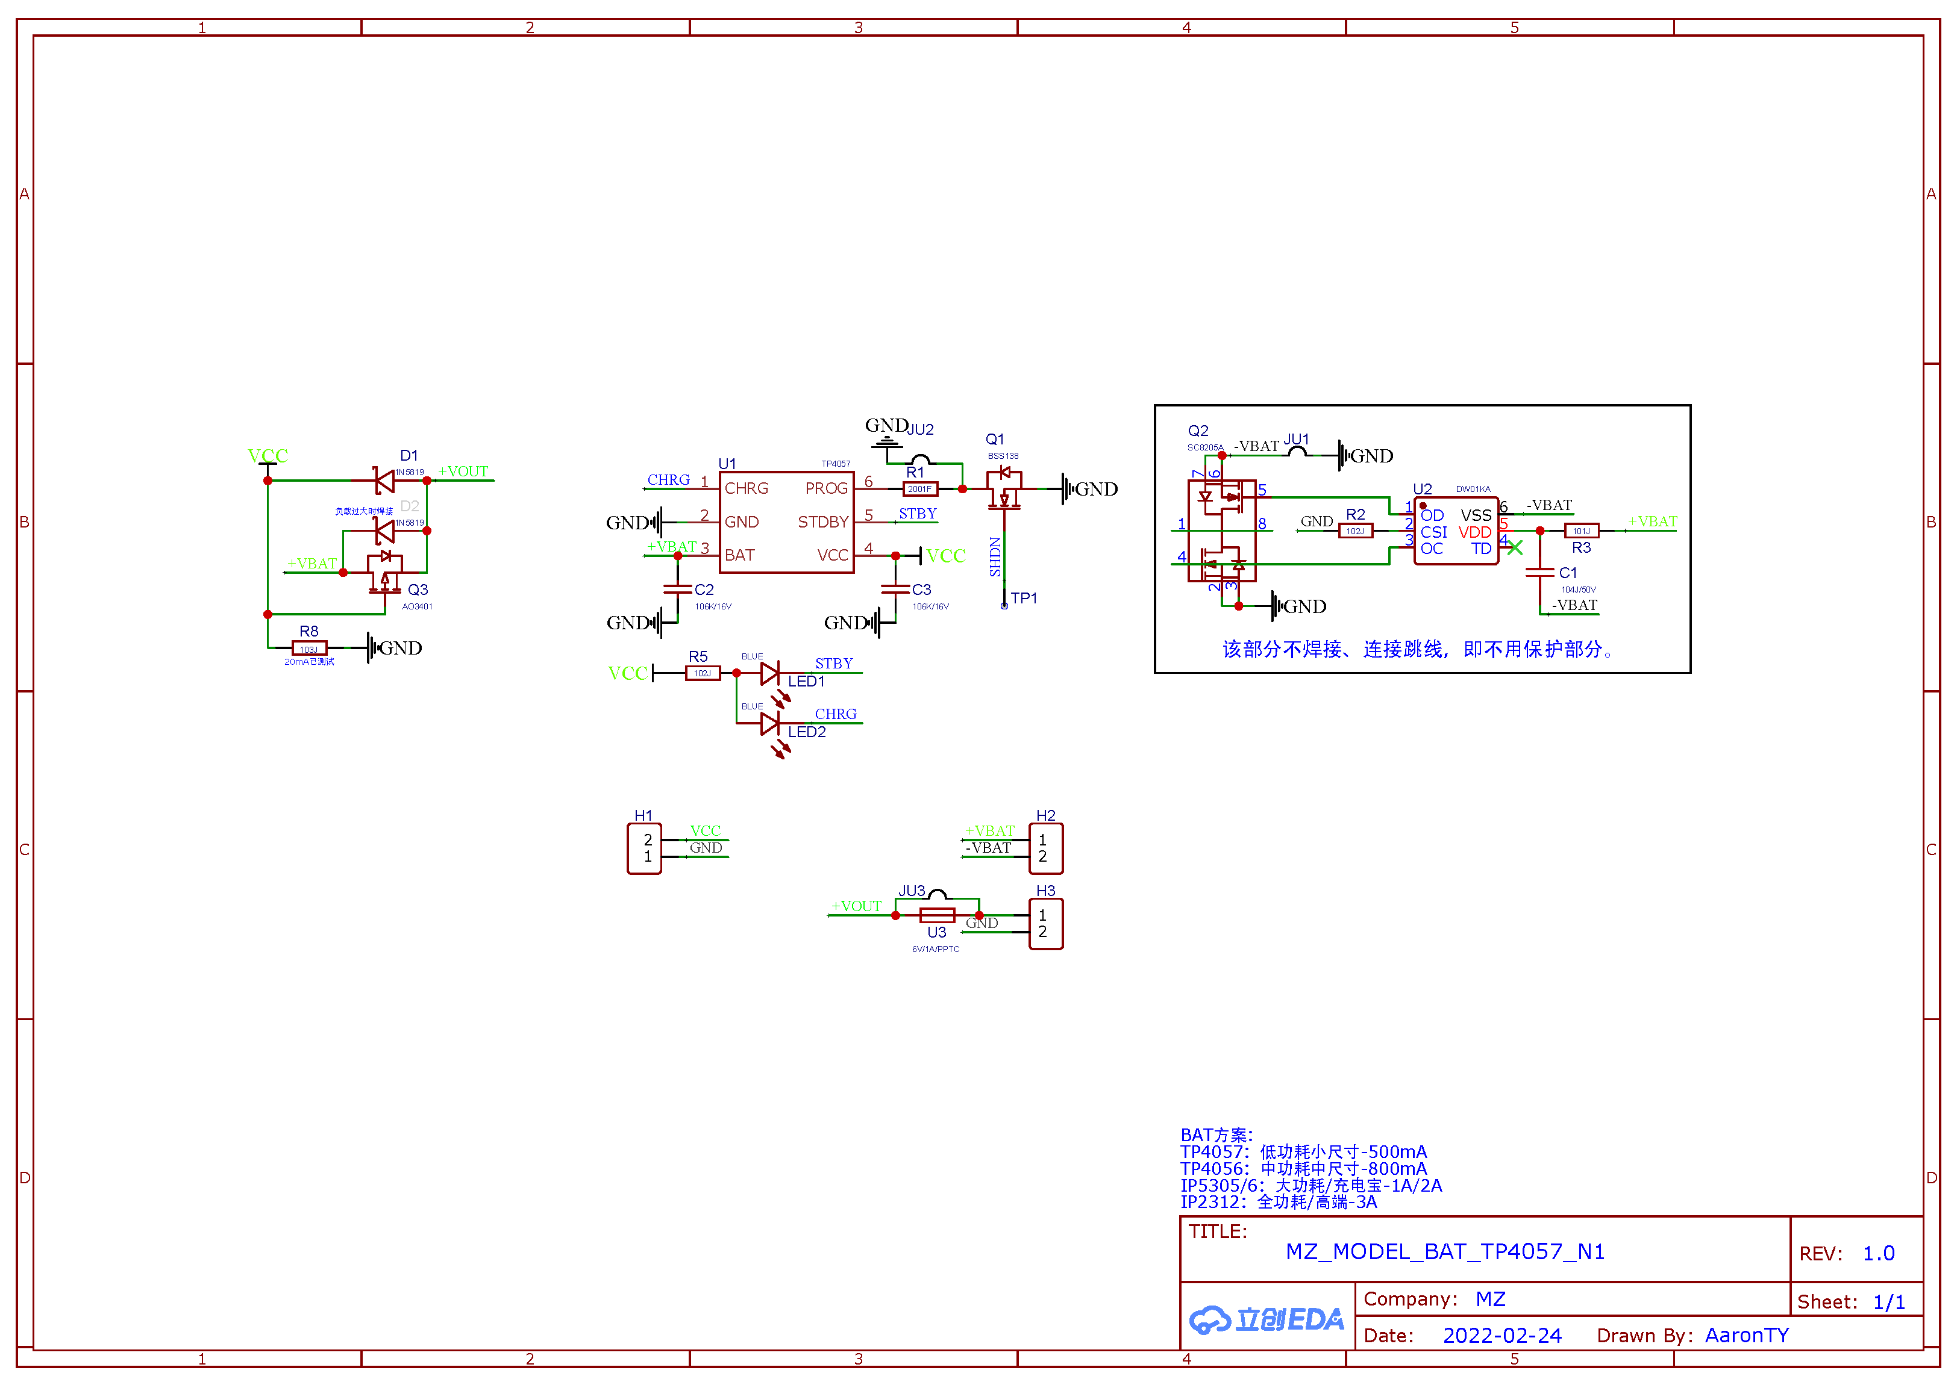1957x1385 pixels.
Task: Click the C1 capacitor symbol
Action: click(x=1539, y=573)
